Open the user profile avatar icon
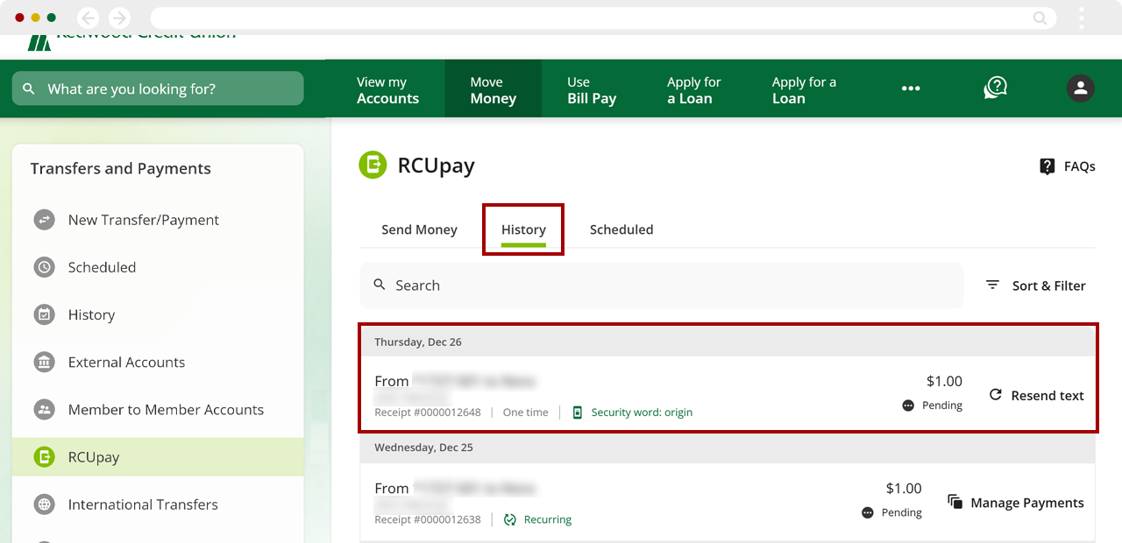This screenshot has width=1122, height=543. (1080, 88)
